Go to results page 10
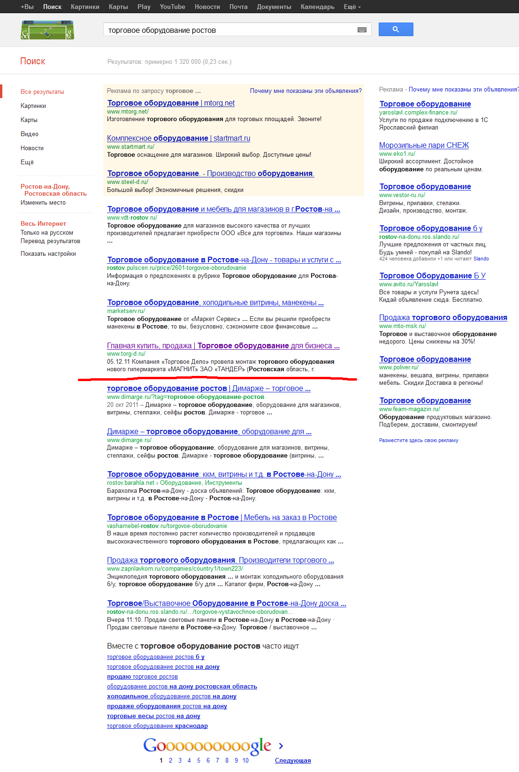519x772 pixels. 245,761
